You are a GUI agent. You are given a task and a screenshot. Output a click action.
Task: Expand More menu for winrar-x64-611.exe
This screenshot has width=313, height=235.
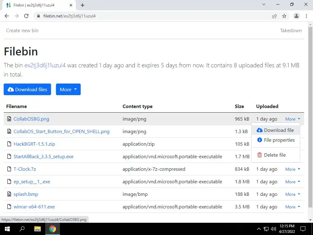[293, 207]
